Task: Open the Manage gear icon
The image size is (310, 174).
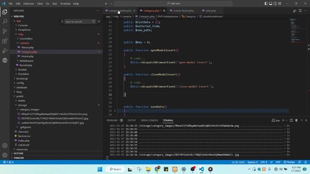Action: [x=5, y=155]
